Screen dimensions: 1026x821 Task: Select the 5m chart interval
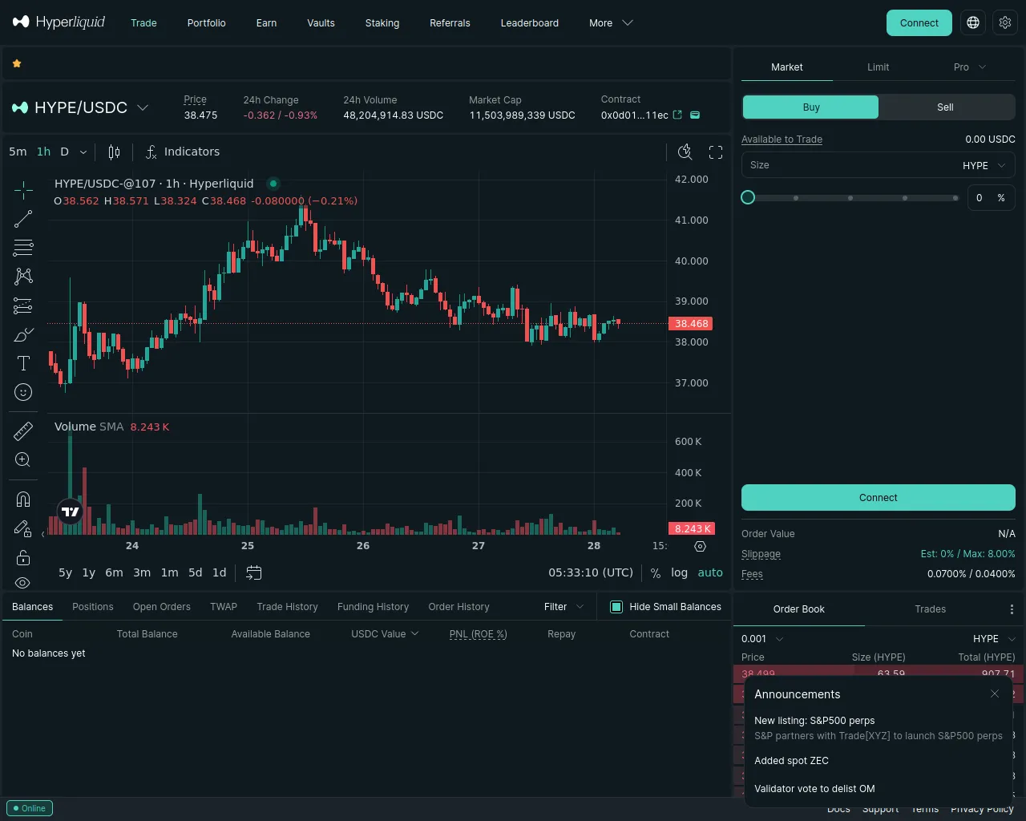coord(18,152)
